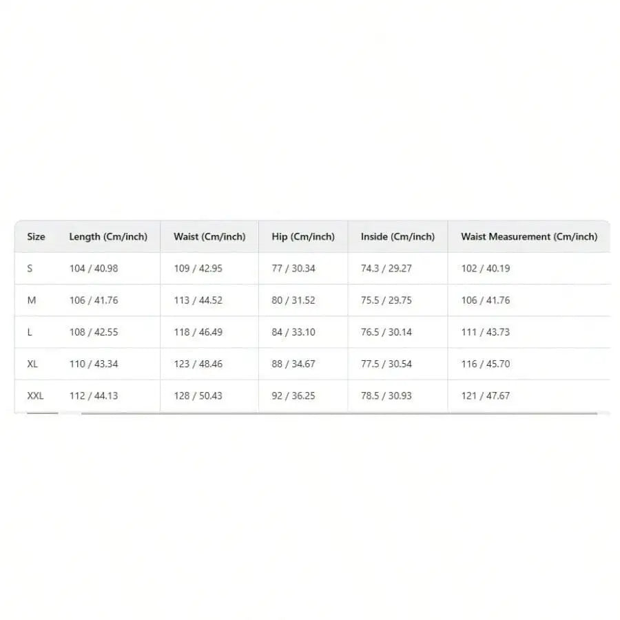Select the XXL size row label
620x620 pixels.
tap(35, 396)
